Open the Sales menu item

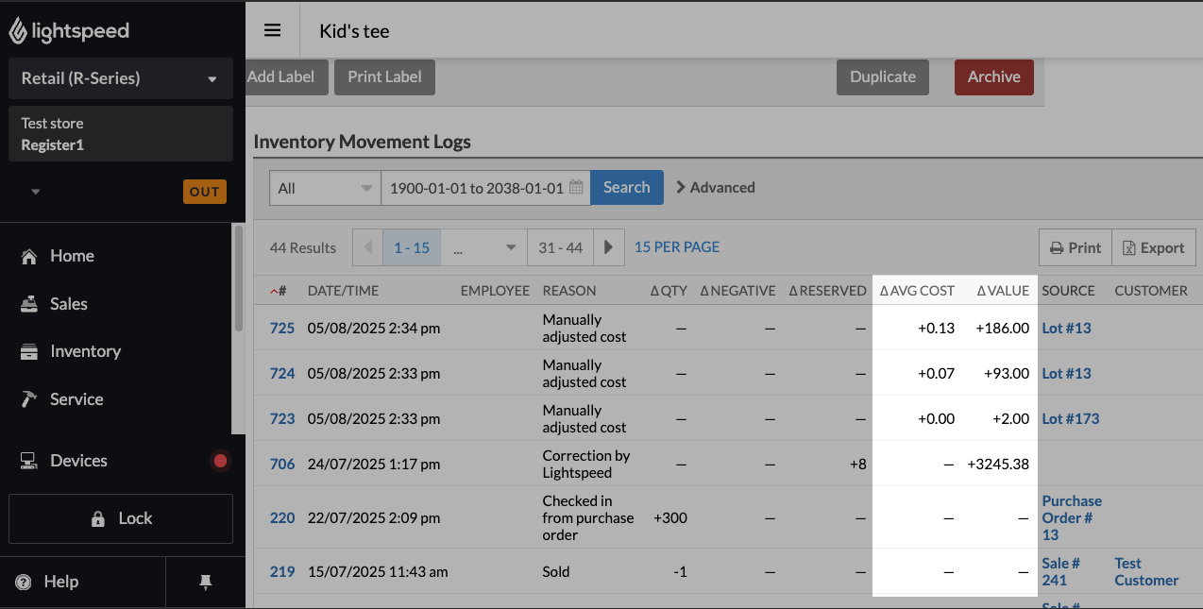(68, 304)
